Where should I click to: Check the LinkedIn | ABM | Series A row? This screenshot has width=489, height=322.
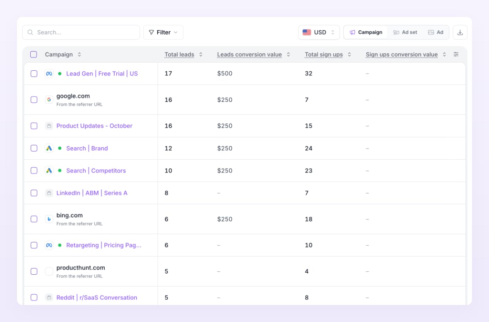(x=34, y=193)
